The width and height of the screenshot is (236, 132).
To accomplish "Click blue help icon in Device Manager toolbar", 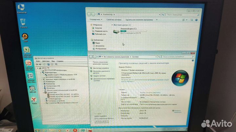I will [x=49, y=64].
